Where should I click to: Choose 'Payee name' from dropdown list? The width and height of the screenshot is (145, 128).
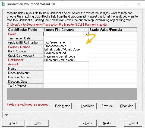click(x=66, y=42)
